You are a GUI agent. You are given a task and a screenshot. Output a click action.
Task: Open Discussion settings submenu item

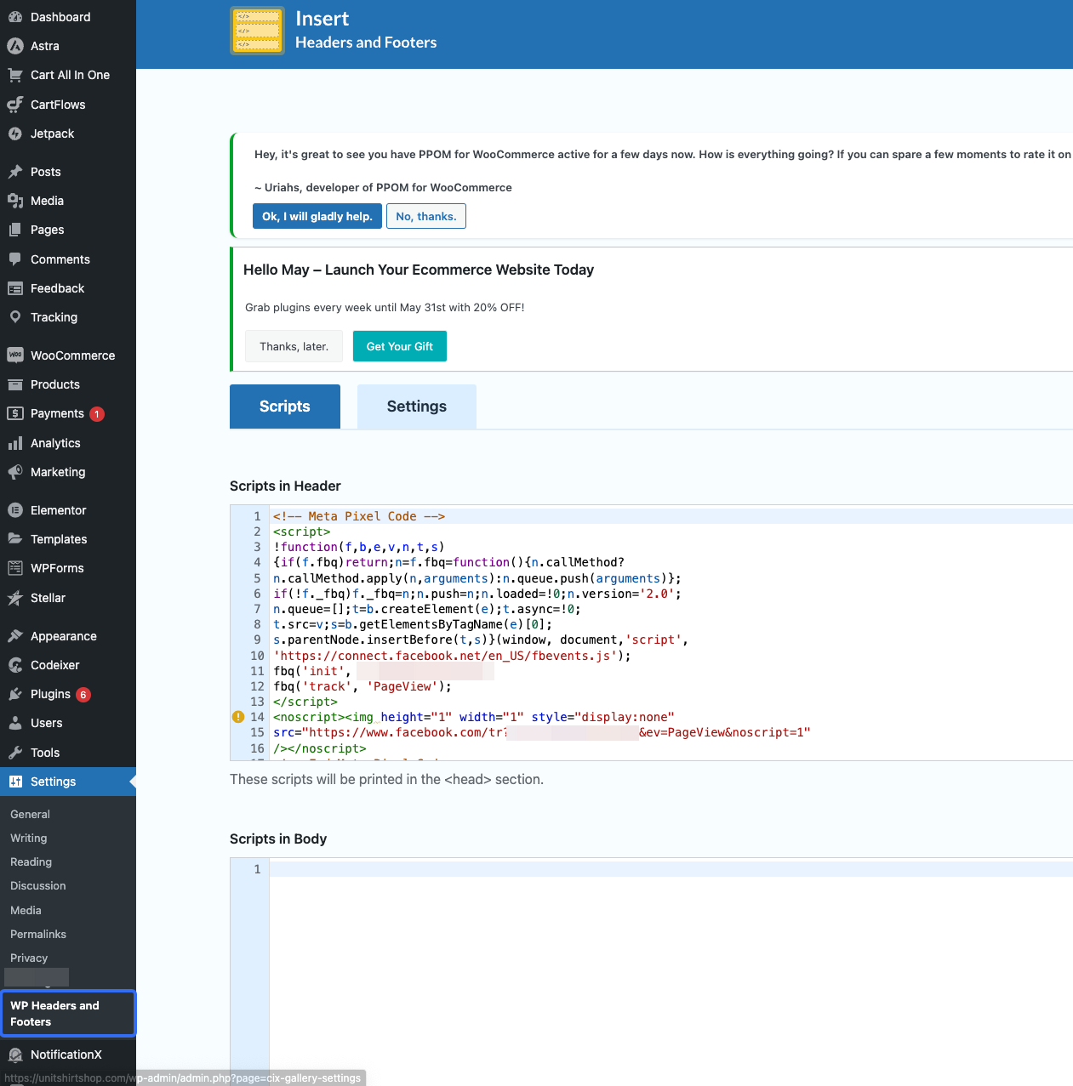click(38, 885)
